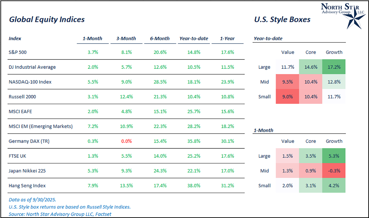This screenshot has width=369, height=218.
Task: Click the NASDAQ-100 Index row label
Action: tap(30, 82)
